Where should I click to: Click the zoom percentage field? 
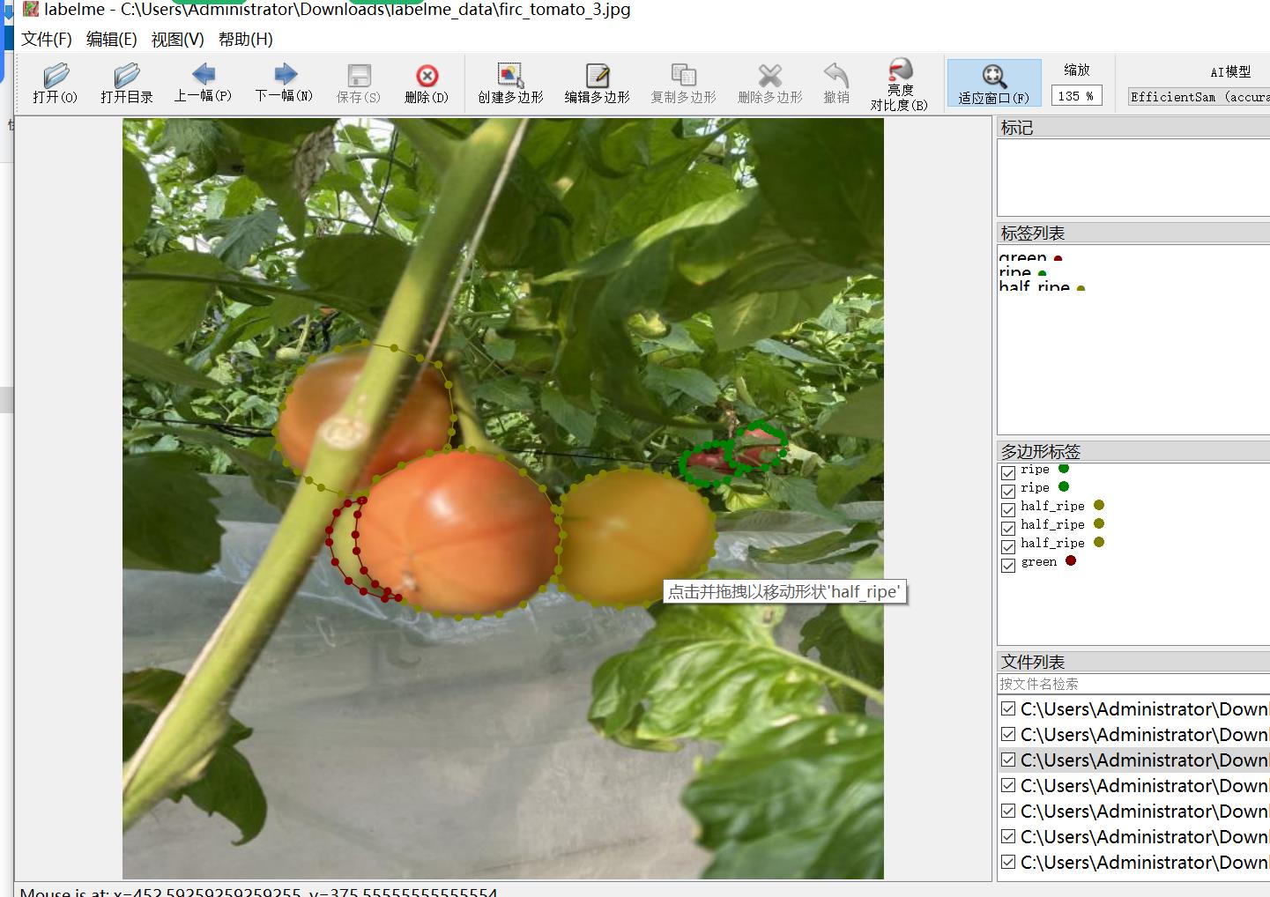coord(1075,96)
